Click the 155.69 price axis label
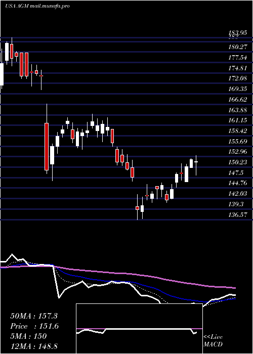 (x=237, y=141)
